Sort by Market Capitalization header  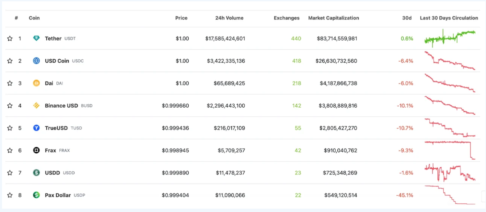tap(334, 18)
